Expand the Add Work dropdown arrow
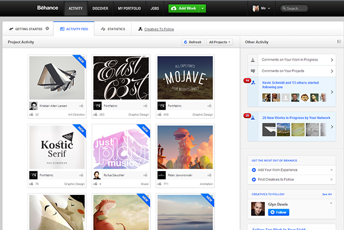Viewport: 344px width, 230px height. [202, 9]
